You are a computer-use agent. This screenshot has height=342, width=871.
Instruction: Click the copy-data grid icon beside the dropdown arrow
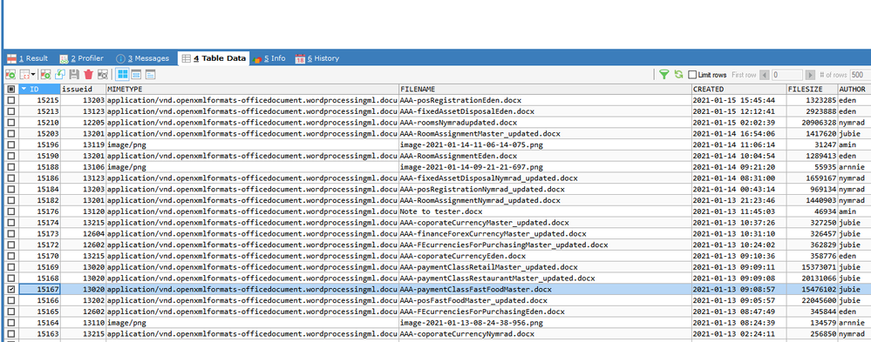coord(24,74)
